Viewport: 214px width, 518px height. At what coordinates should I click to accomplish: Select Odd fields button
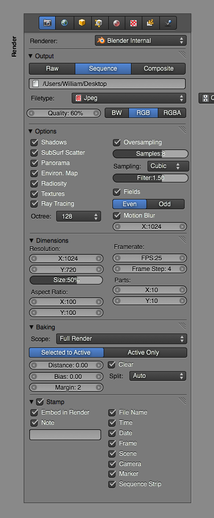165,204
